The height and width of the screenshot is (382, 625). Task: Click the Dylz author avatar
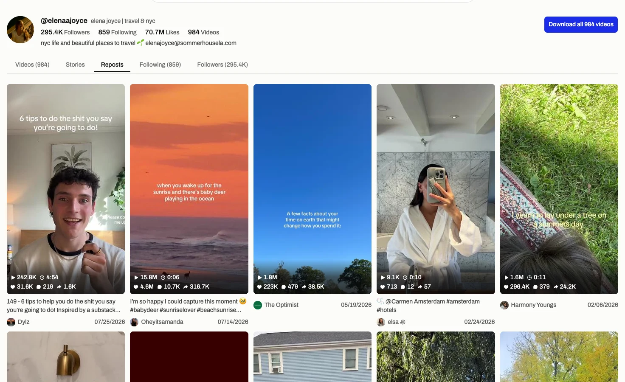pyautogui.click(x=11, y=322)
